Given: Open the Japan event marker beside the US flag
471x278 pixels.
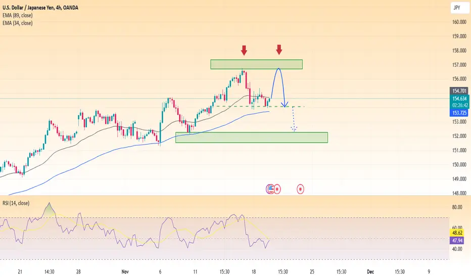Looking at the screenshot, I should 277,189.
